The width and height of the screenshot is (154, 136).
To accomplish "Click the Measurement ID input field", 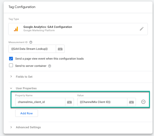I will click(32, 49).
